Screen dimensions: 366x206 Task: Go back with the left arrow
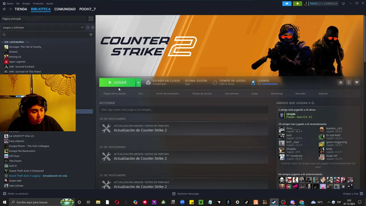pos(4,9)
